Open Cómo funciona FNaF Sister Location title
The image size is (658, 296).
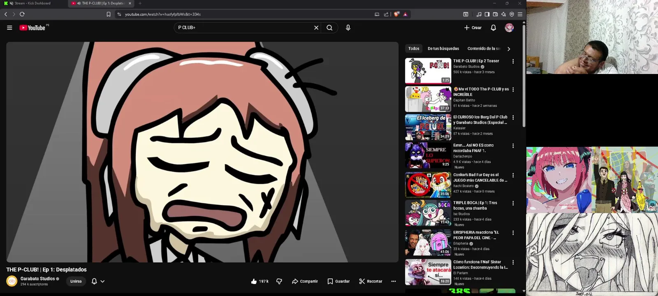(481, 264)
